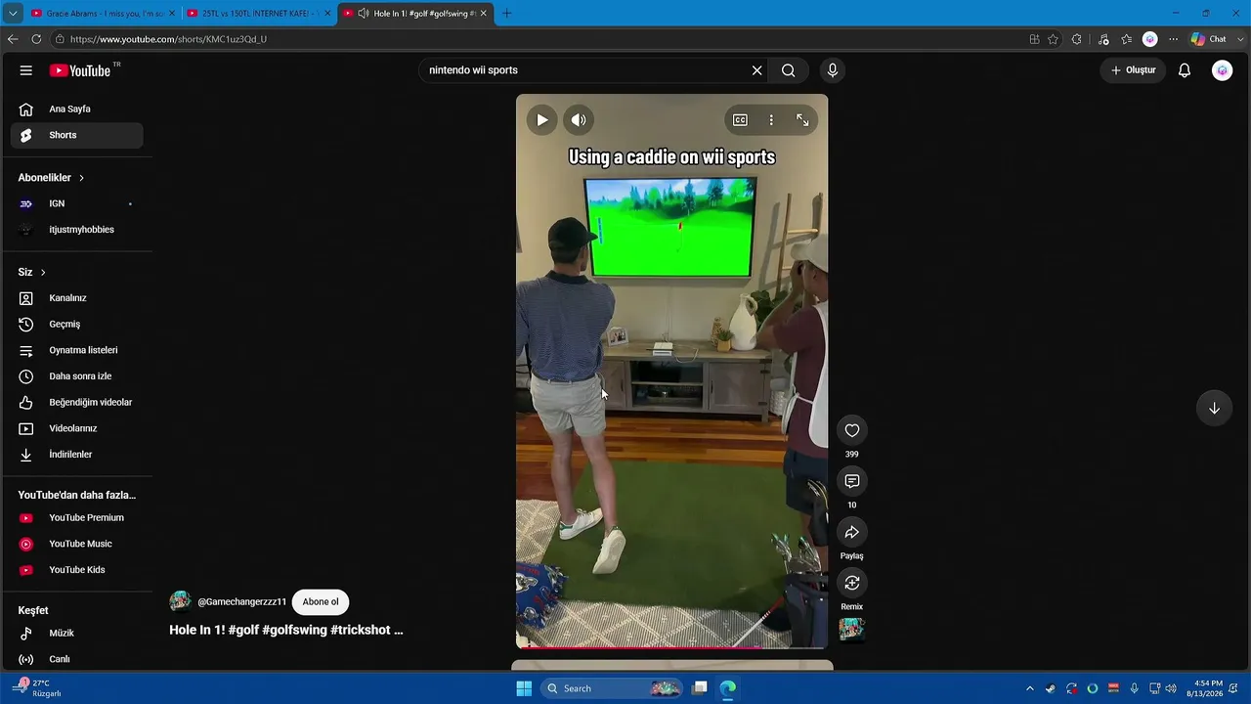Viewport: 1251px width, 704px height.
Task: Share the Short via Paylaş
Action: (852, 532)
